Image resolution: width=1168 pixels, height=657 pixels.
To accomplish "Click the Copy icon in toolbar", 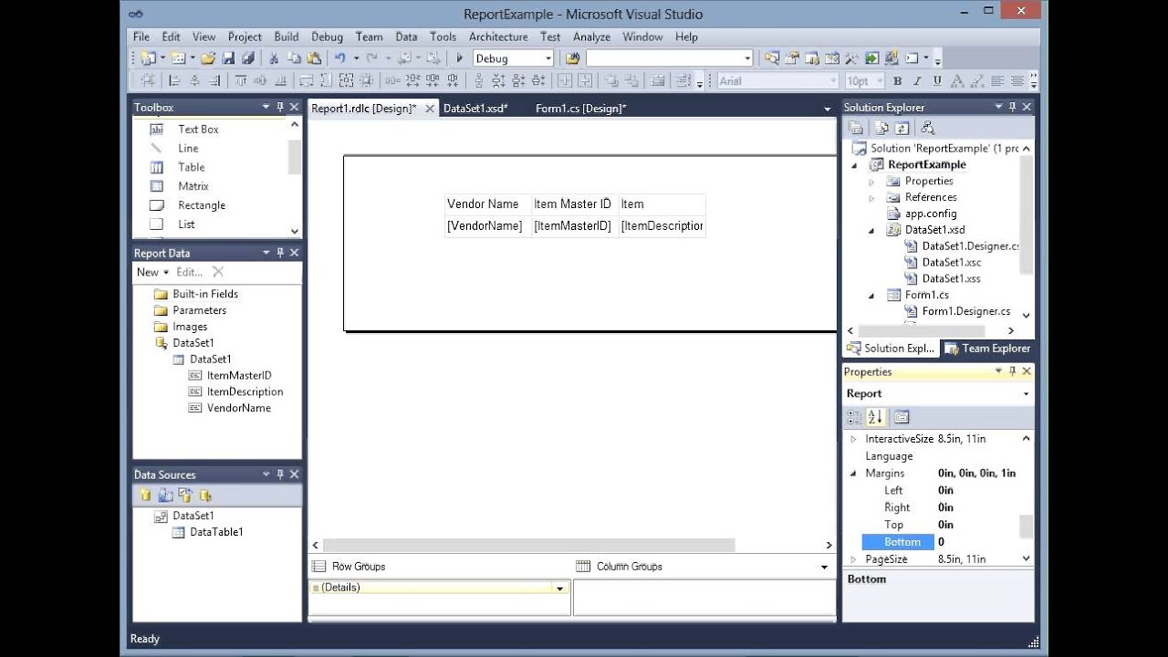I will click(x=293, y=58).
